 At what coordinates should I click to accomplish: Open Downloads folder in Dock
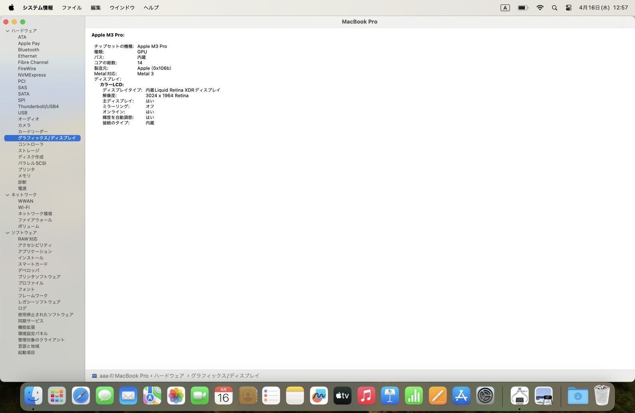point(578,396)
